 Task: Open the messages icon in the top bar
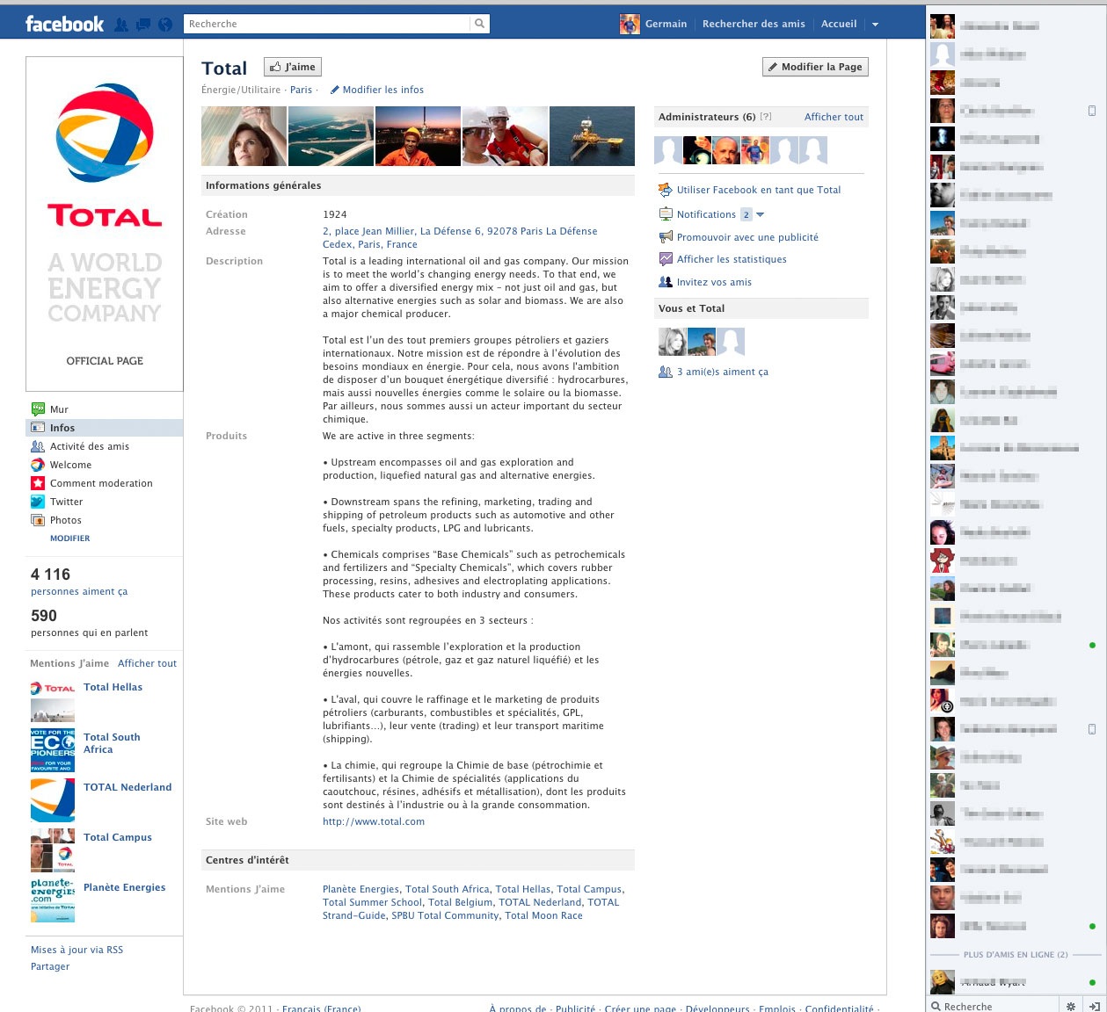tap(143, 25)
